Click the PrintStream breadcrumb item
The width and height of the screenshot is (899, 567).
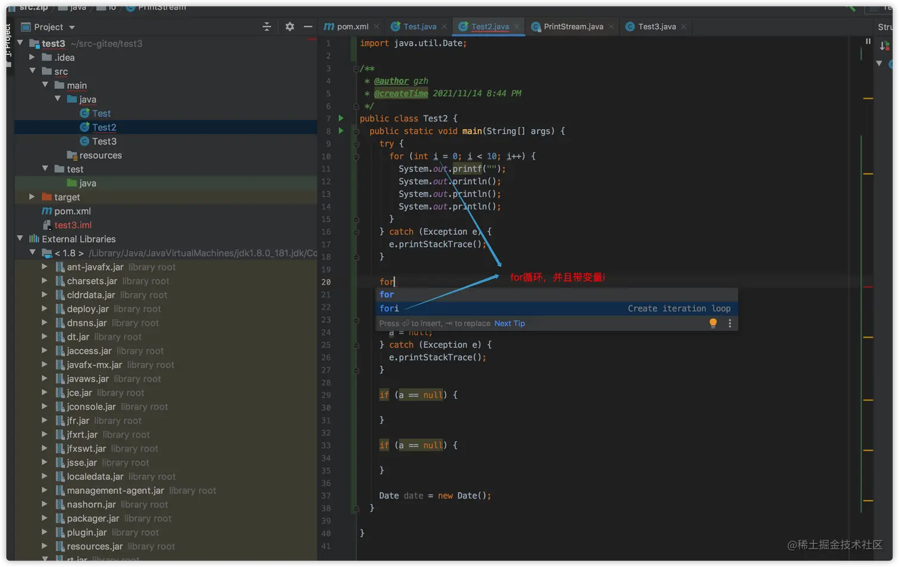[156, 8]
